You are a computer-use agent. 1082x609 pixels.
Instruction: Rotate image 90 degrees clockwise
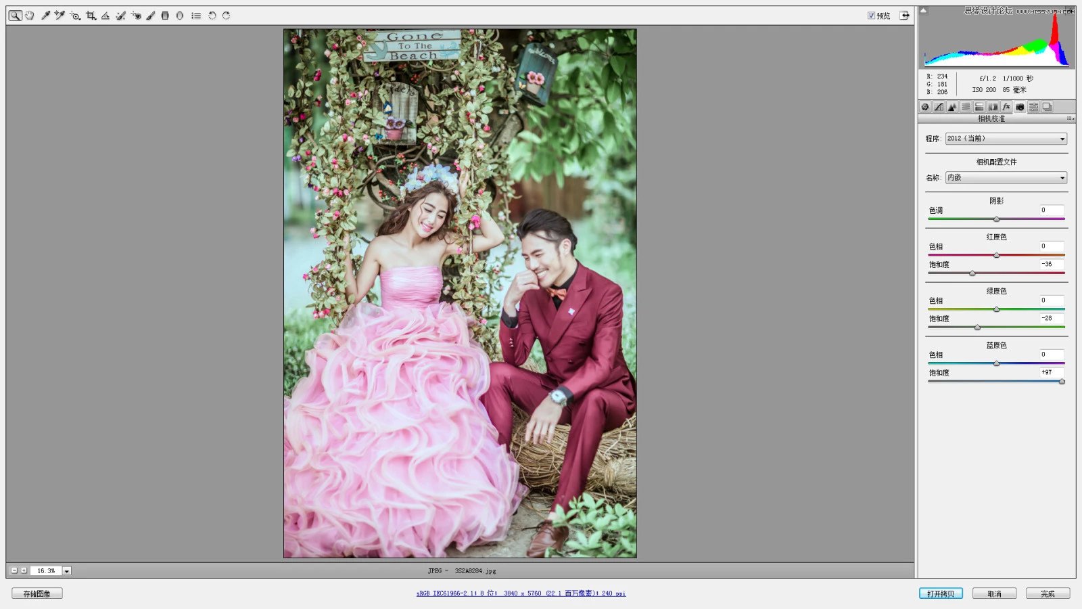[226, 15]
